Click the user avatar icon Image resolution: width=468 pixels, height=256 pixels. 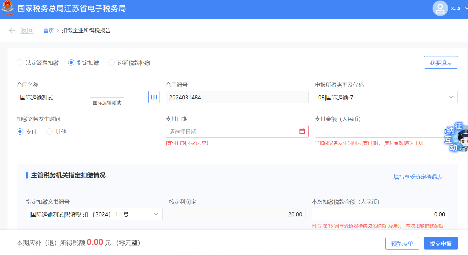pyautogui.click(x=440, y=9)
